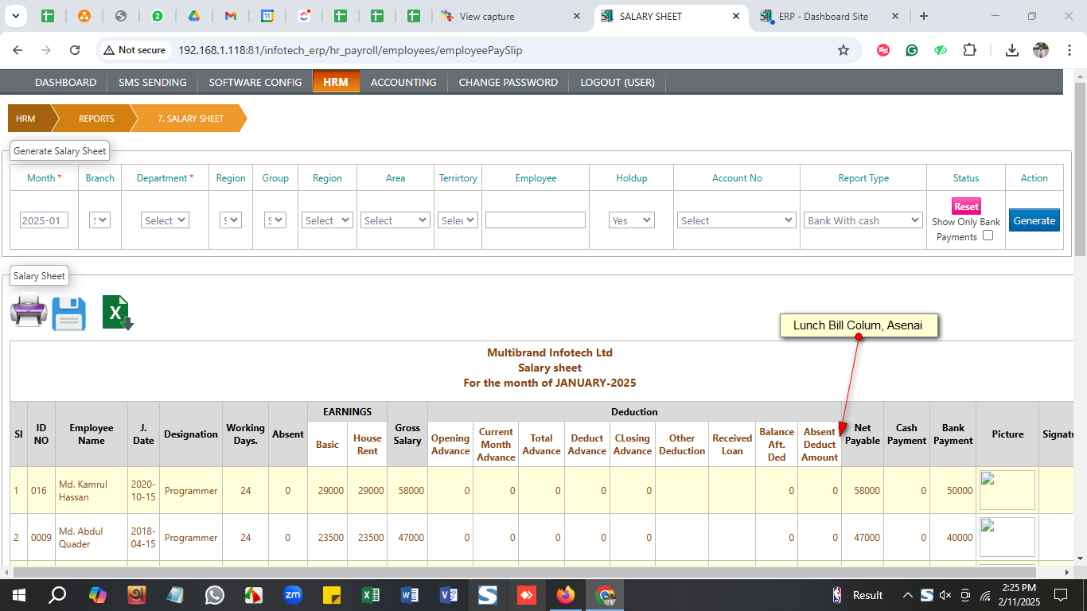This screenshot has width=1087, height=611.
Task: Open the ACCOUNTING menu item
Action: pyautogui.click(x=403, y=82)
